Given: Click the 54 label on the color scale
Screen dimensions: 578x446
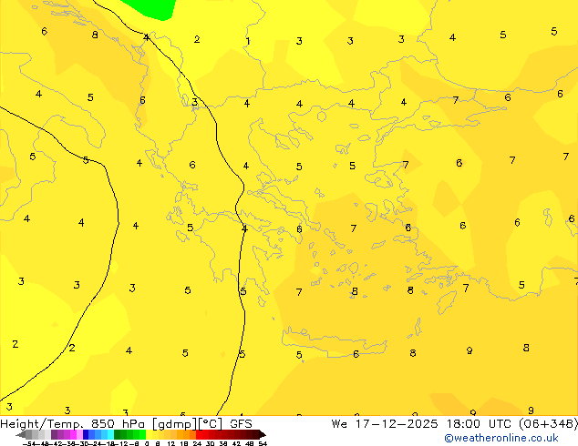Looking at the screenshot, I should (x=263, y=443).
